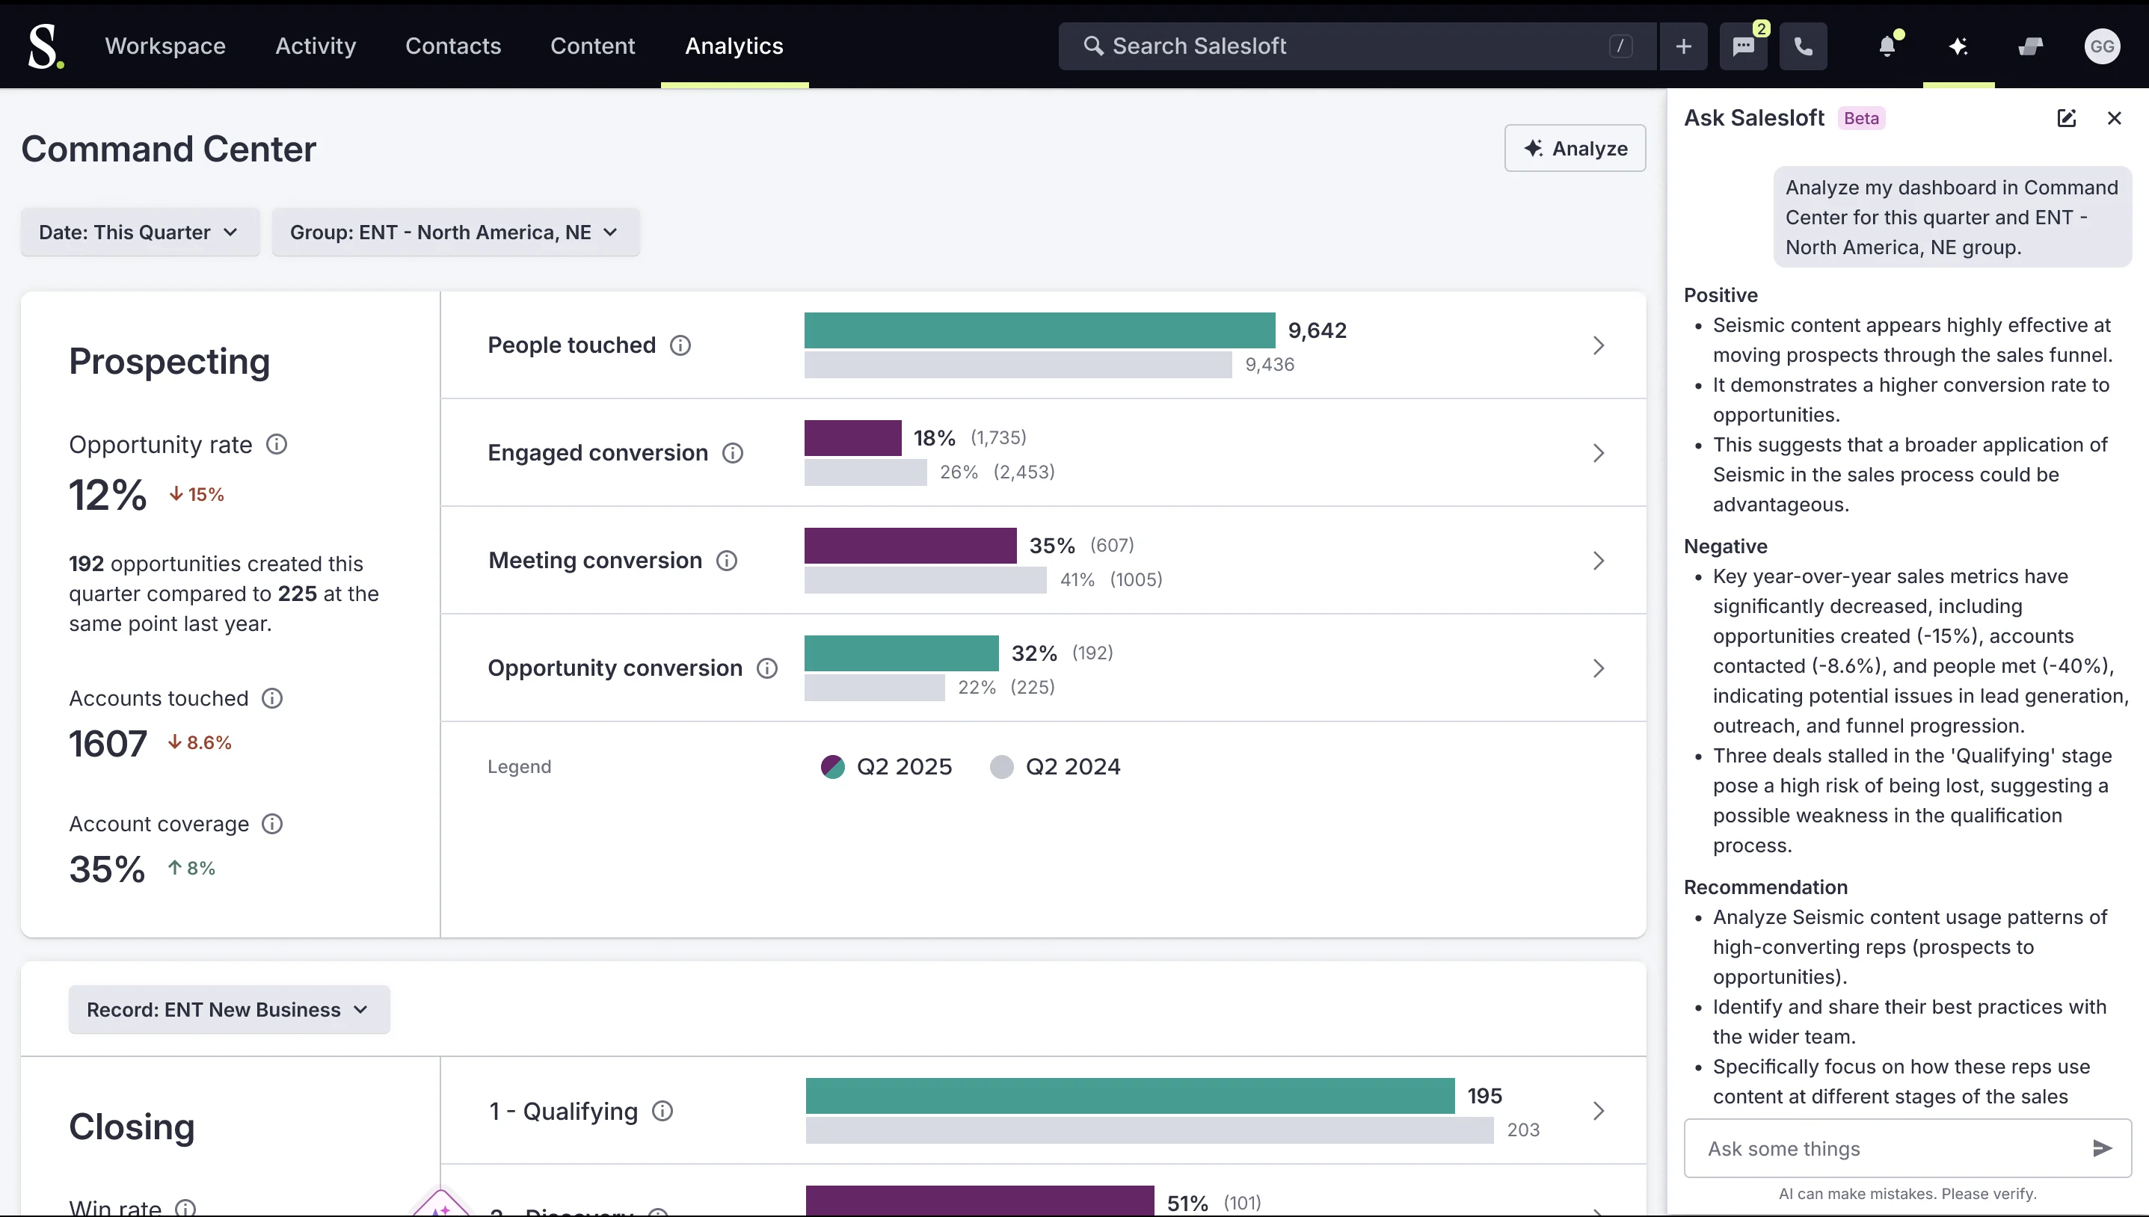Viewport: 2149px width, 1217px height.
Task: Click the Negative section heading
Action: click(x=1725, y=546)
